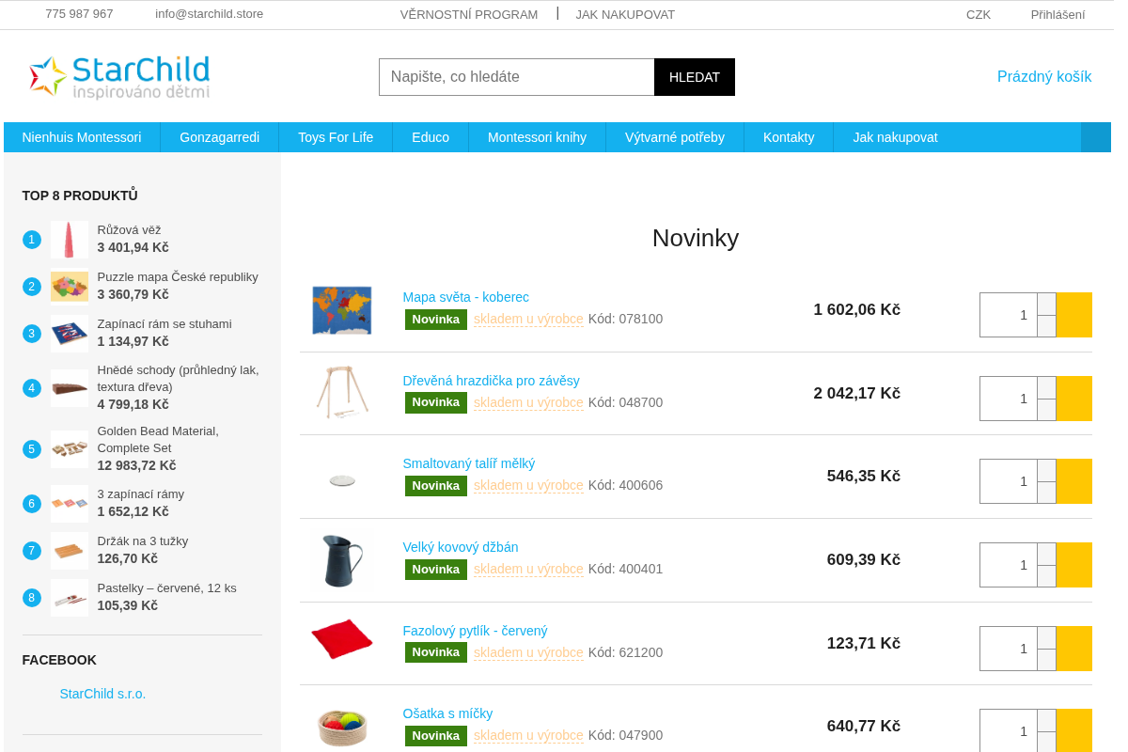Increase quantity for Velký kovový džbán
This screenshot has width=1128, height=752.
coord(1046,554)
